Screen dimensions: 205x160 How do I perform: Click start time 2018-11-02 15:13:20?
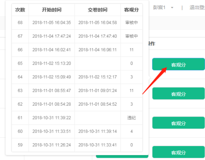(x=52, y=63)
